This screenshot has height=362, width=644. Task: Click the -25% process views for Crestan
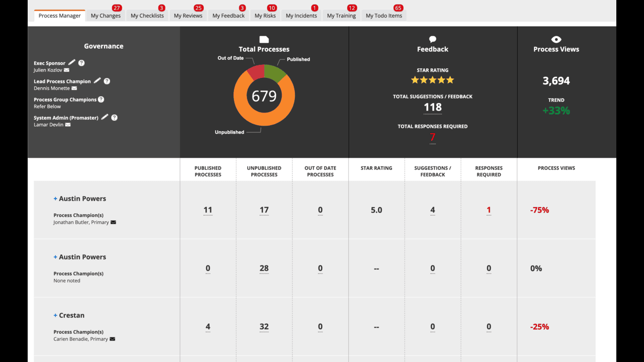539,327
